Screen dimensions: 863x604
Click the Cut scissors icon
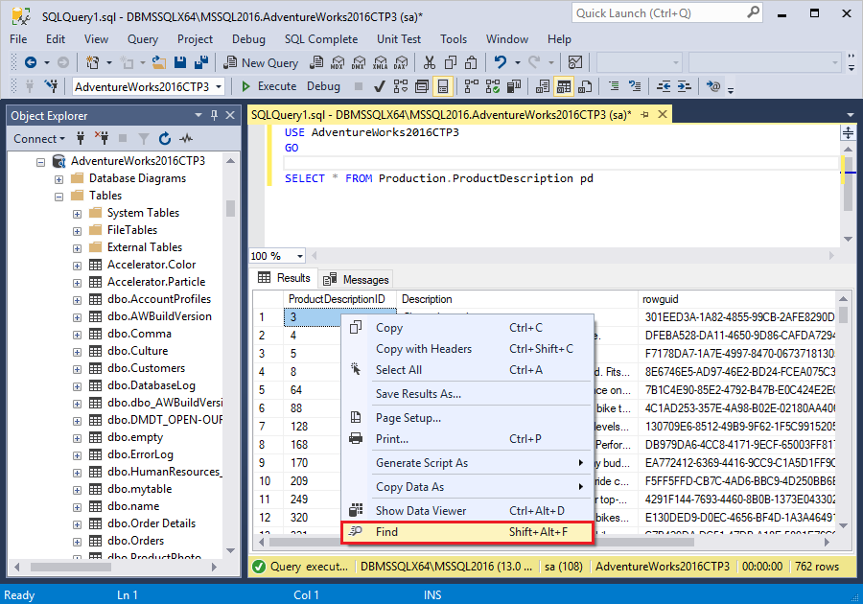pyautogui.click(x=430, y=62)
